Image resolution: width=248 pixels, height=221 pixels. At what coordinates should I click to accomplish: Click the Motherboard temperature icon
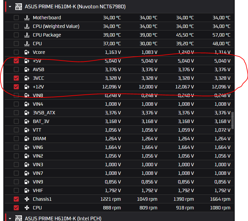coord(27,18)
